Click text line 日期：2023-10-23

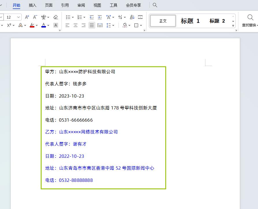point(65,96)
